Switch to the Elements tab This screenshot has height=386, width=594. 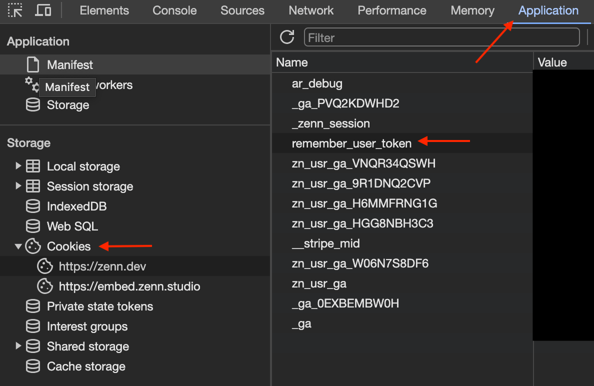104,10
